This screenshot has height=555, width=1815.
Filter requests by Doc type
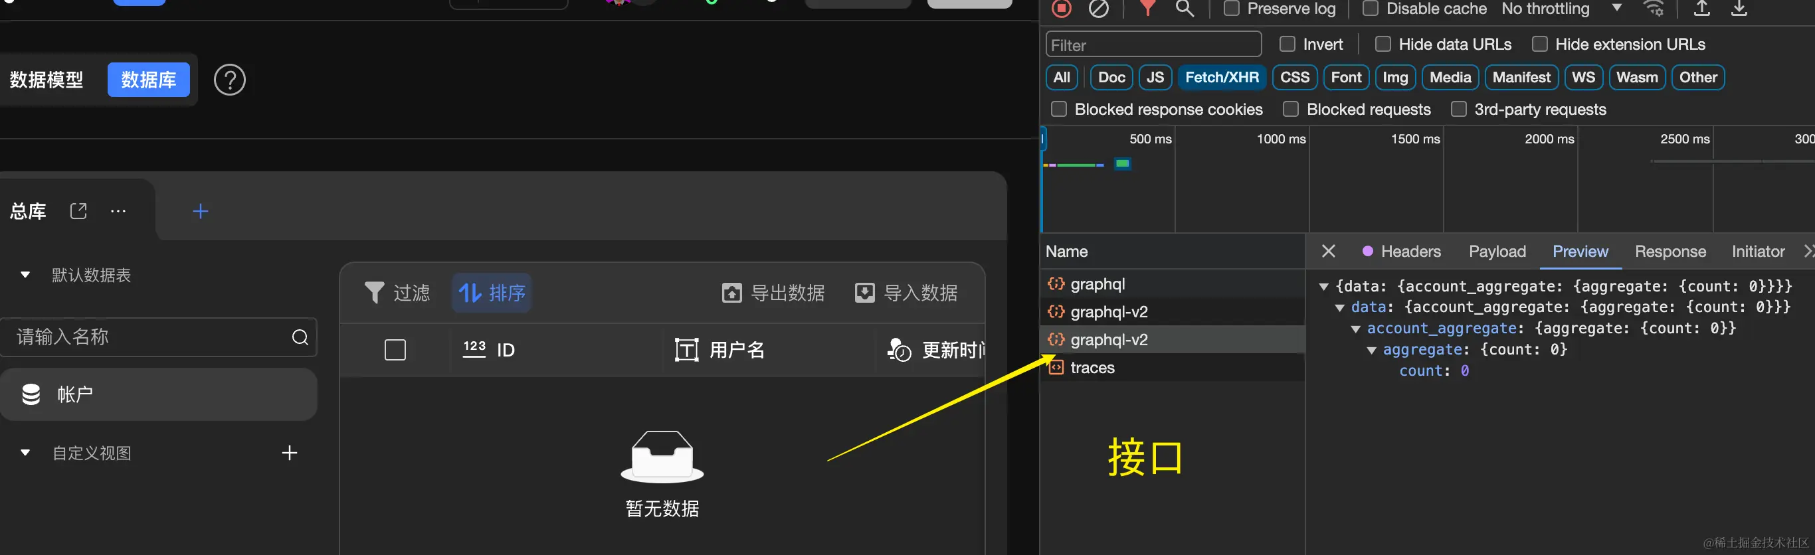pos(1111,78)
